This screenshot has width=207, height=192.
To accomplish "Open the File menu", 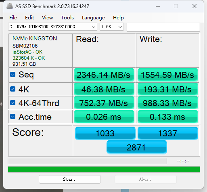I will 13,18.
